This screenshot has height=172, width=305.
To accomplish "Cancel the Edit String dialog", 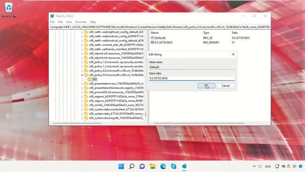I will coord(225,86).
